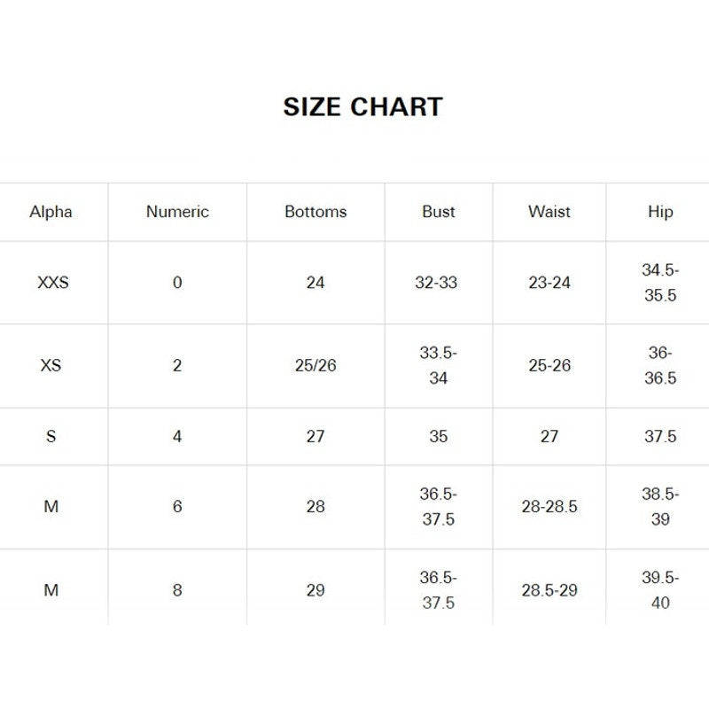This screenshot has width=709, height=709.
Task: Click the 33.5-34 bust measurement
Action: 438,365
